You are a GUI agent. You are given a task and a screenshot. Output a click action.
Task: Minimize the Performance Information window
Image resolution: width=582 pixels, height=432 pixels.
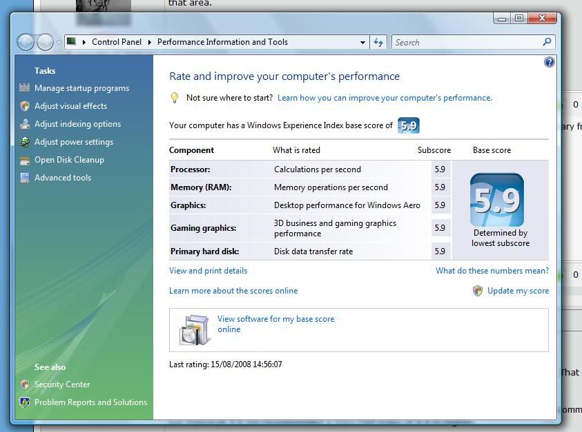click(502, 18)
